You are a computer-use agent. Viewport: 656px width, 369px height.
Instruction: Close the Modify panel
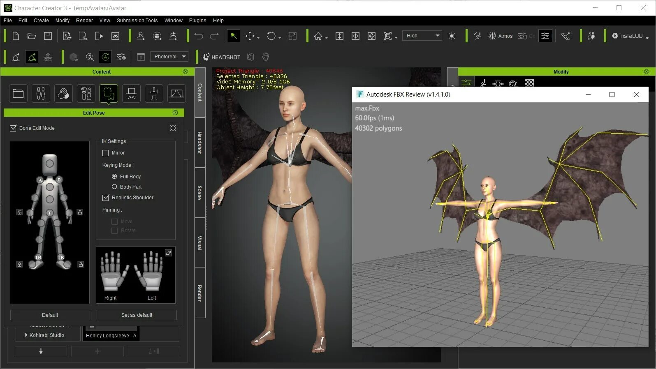[647, 71]
